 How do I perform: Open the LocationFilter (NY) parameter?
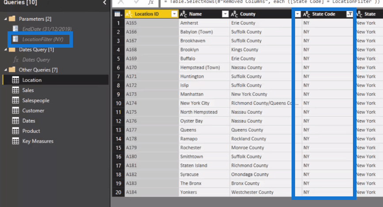tap(43, 39)
